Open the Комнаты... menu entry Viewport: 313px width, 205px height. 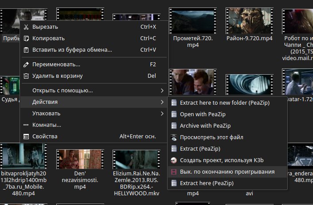click(47, 125)
